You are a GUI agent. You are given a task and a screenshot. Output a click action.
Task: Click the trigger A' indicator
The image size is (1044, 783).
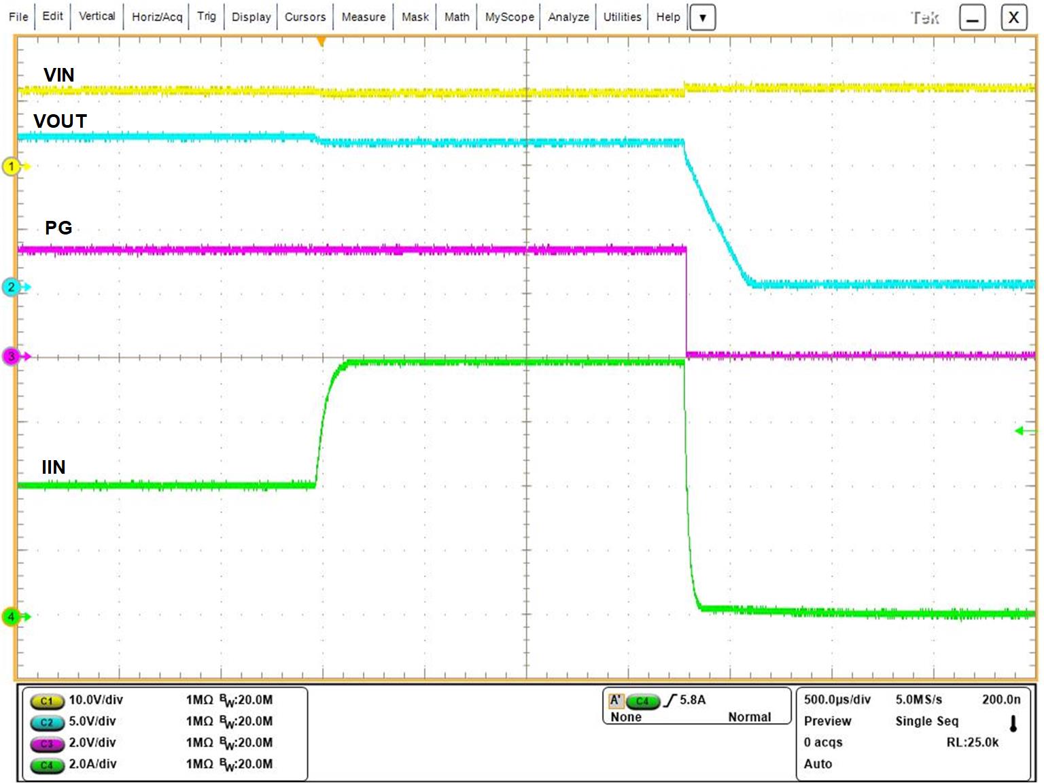click(x=616, y=700)
